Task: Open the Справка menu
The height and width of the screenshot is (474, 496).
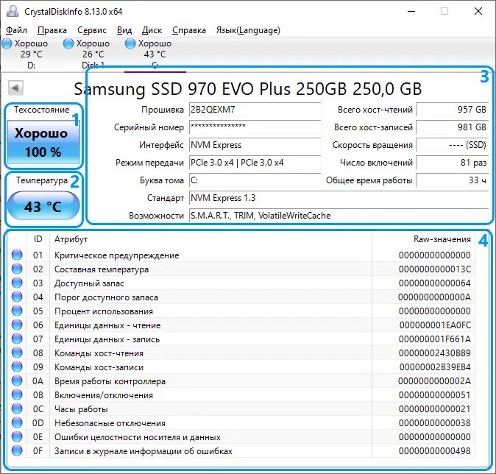Action: (x=189, y=30)
